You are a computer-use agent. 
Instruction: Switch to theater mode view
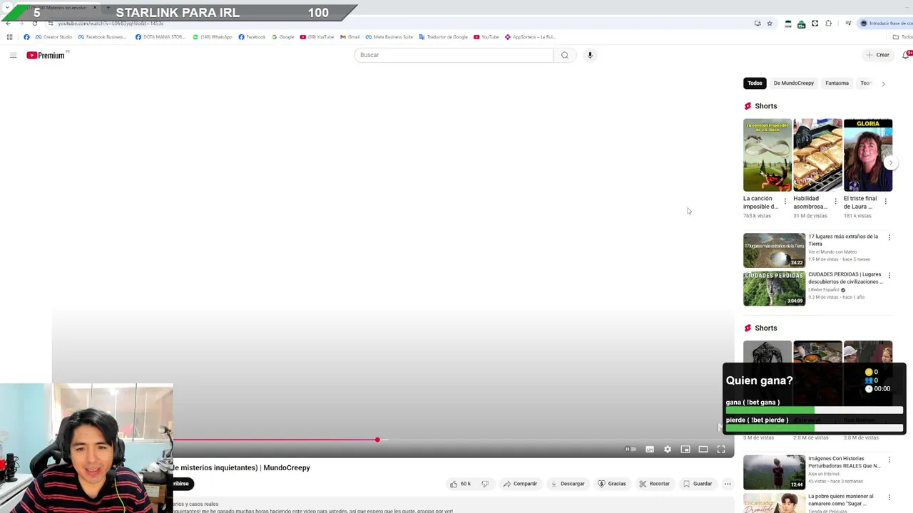coord(703,449)
